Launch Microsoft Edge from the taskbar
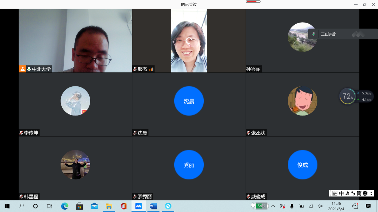The image size is (378, 212). [x=65, y=206]
